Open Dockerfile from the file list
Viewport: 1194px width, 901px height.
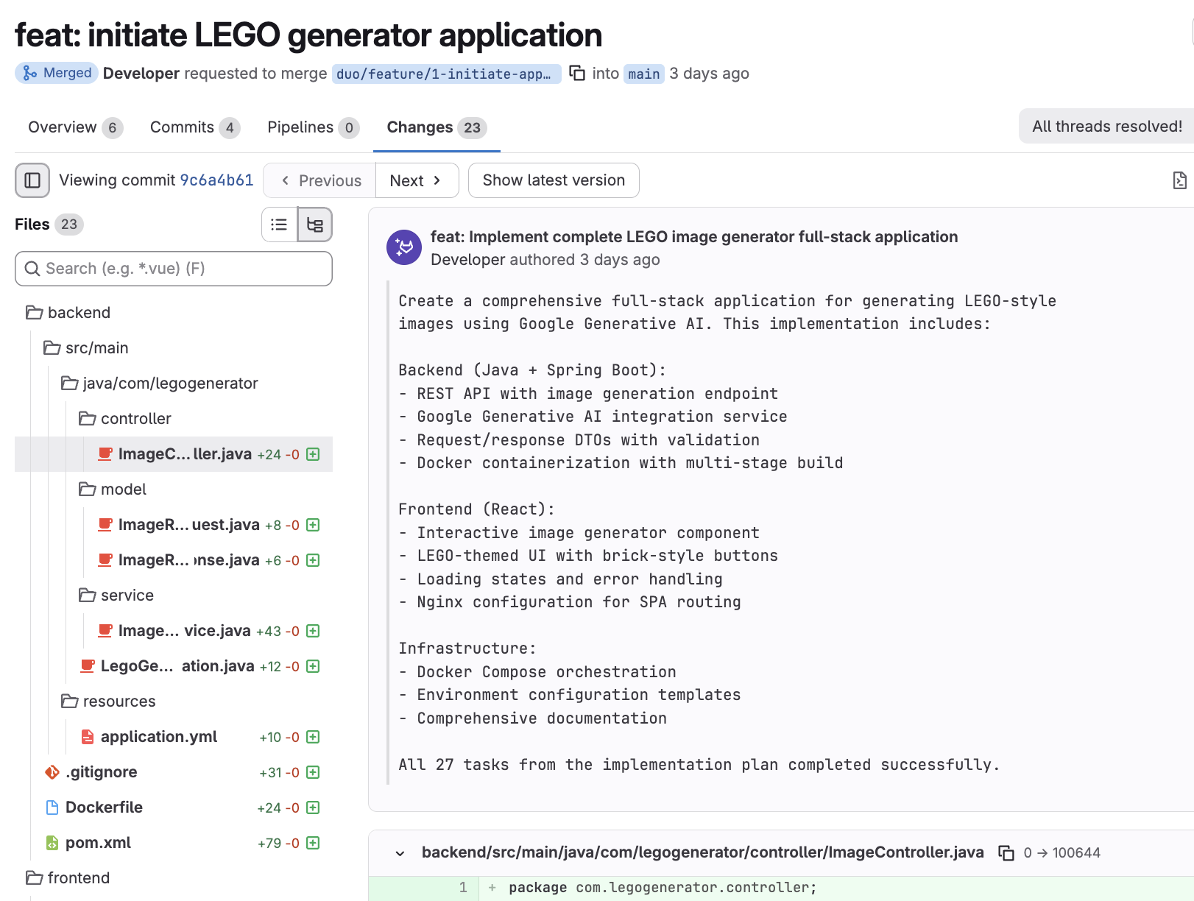104,808
